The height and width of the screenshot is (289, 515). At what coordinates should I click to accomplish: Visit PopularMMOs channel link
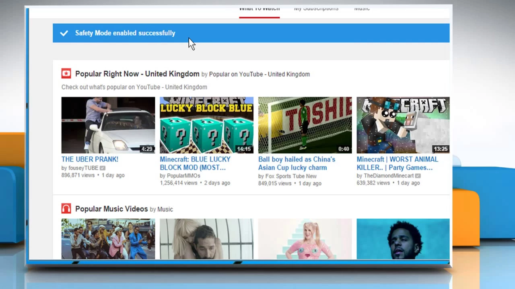[x=183, y=176]
